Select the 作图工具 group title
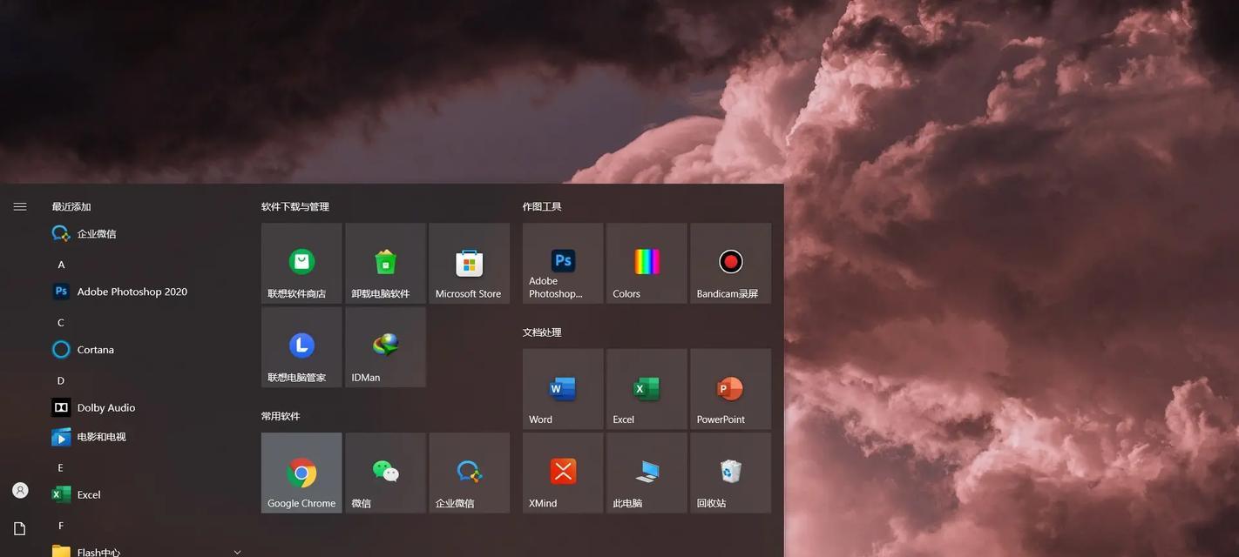 click(x=542, y=207)
